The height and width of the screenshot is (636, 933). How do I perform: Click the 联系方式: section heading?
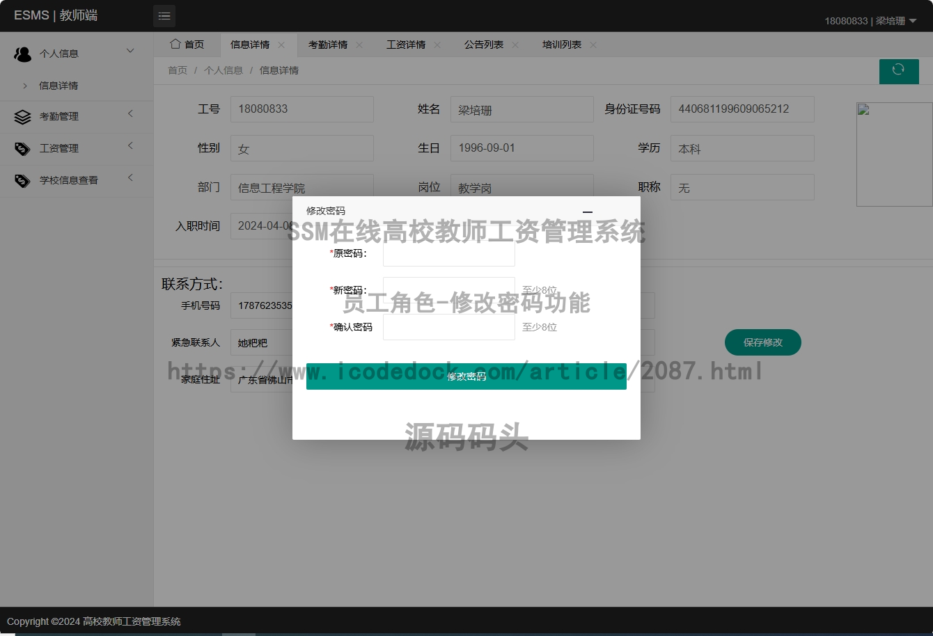tap(192, 284)
